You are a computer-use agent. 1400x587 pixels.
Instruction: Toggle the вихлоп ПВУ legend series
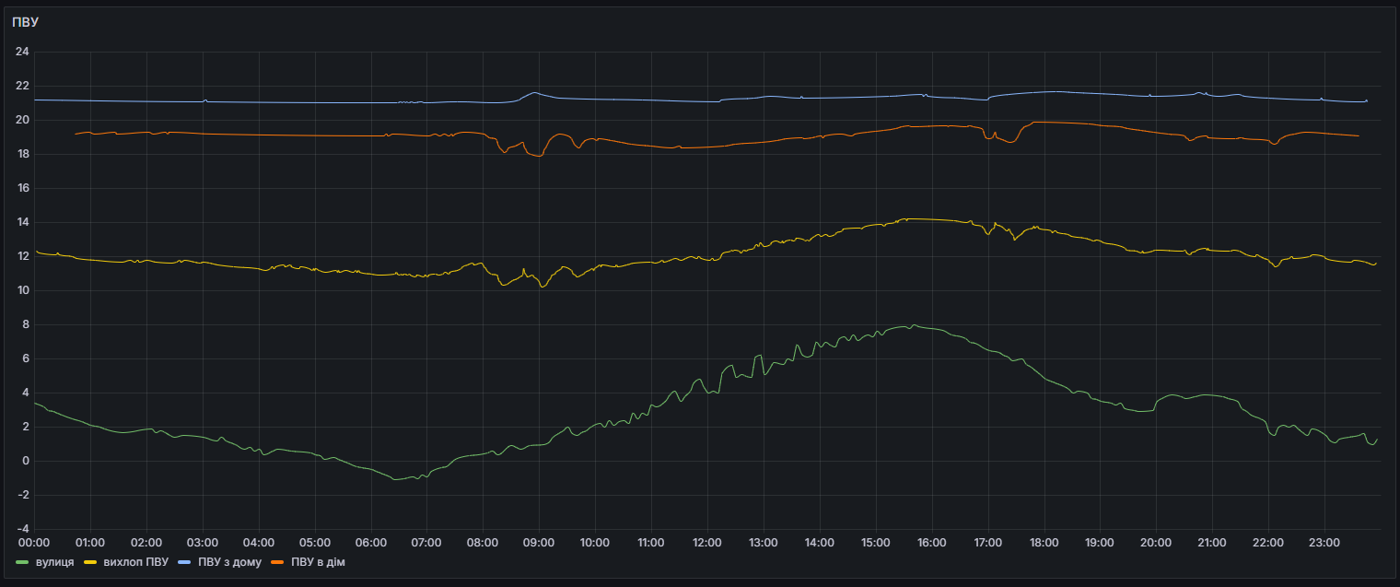[135, 561]
